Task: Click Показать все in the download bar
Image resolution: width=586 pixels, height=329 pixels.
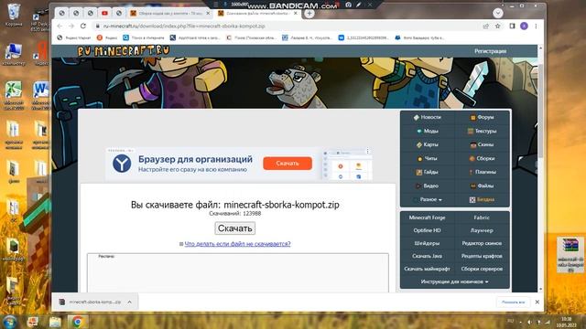Action: point(513,302)
